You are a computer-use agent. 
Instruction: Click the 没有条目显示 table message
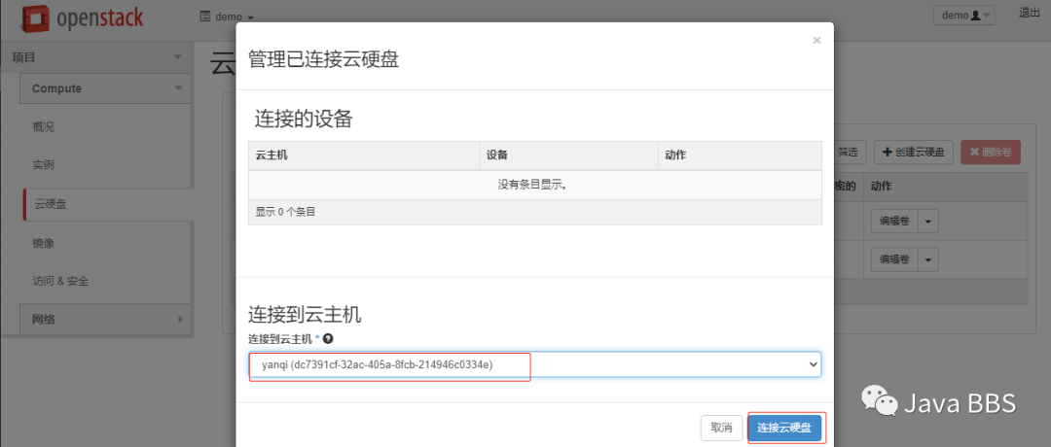(533, 185)
